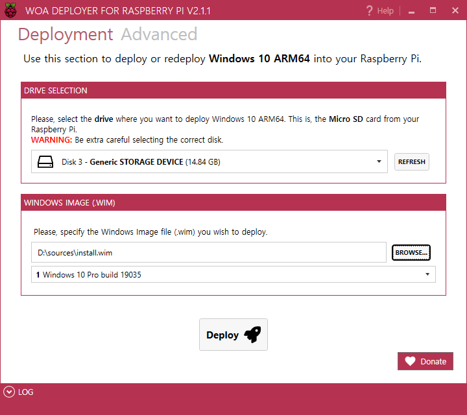The width and height of the screenshot is (467, 415).
Task: Close the WOA Deployer window
Action: (455, 11)
